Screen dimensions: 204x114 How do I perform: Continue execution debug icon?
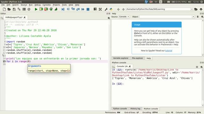pyautogui.click(x=83, y=9)
